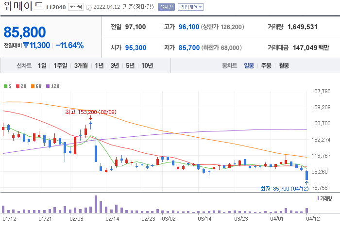This screenshot has width=340, height=226.
Task: Click the trading value 147,049 백만
Action: coord(311,48)
